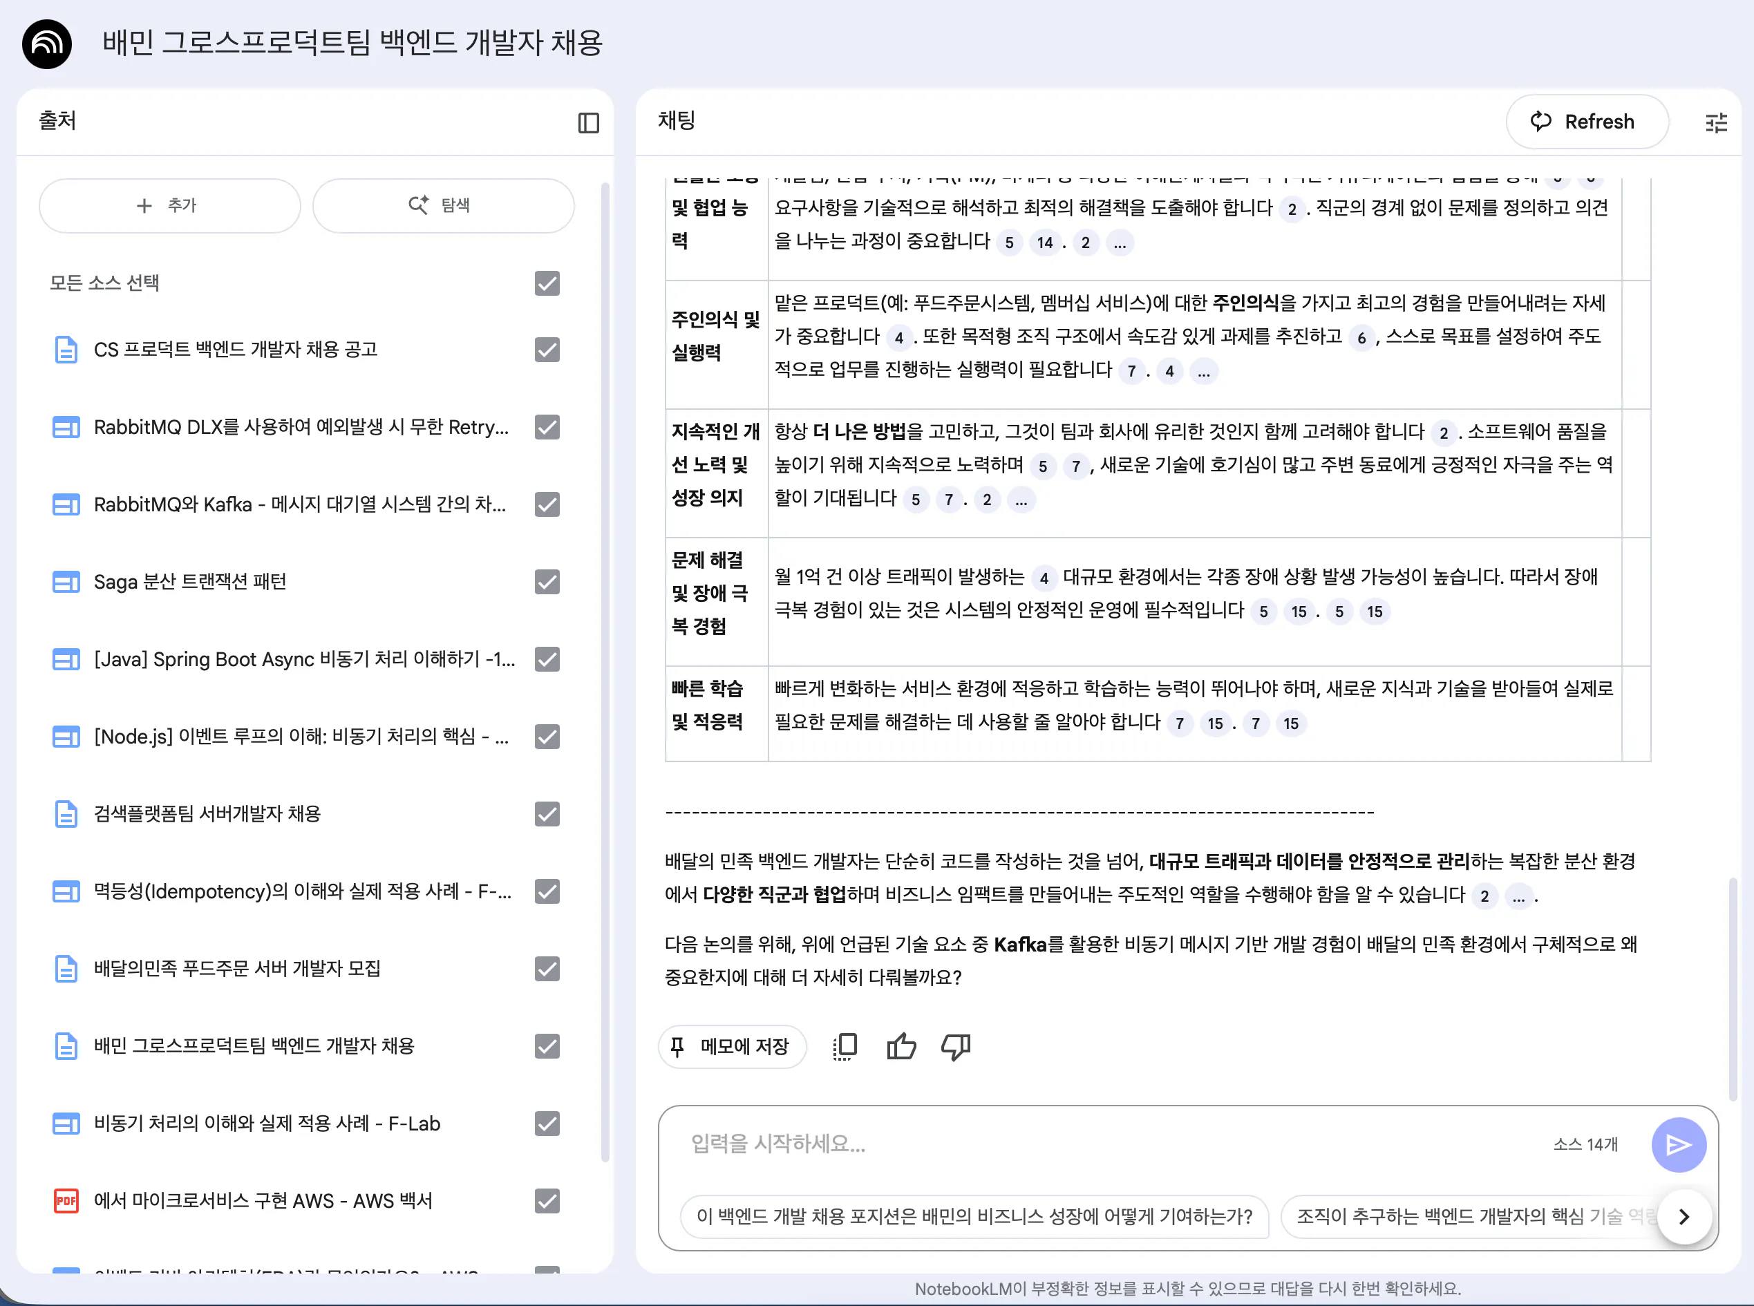Click the NotebookLM logo icon
The width and height of the screenshot is (1754, 1306).
point(46,44)
